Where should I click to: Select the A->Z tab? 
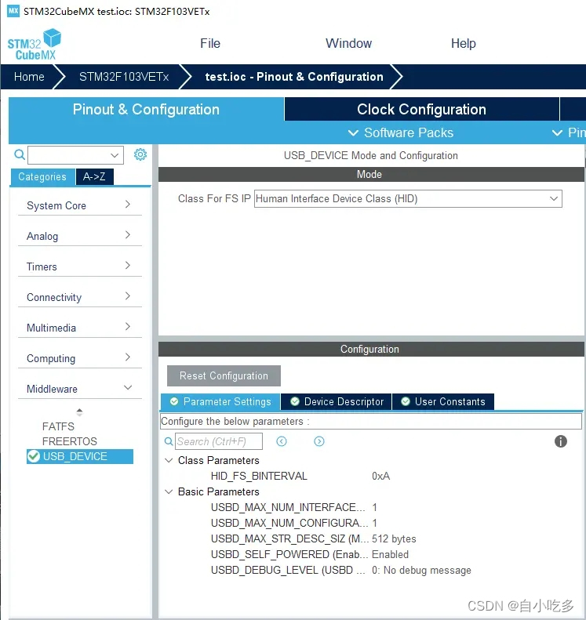pyautogui.click(x=94, y=176)
